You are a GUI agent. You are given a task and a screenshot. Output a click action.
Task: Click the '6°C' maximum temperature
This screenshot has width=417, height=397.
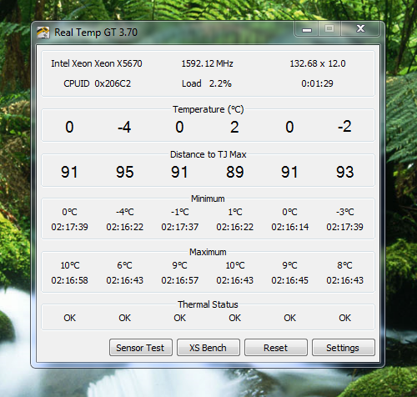(124, 265)
